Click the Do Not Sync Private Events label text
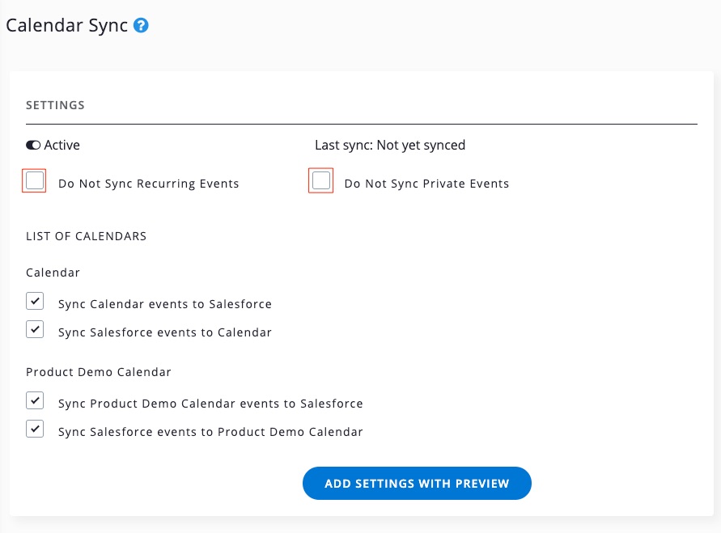721x533 pixels. [426, 184]
